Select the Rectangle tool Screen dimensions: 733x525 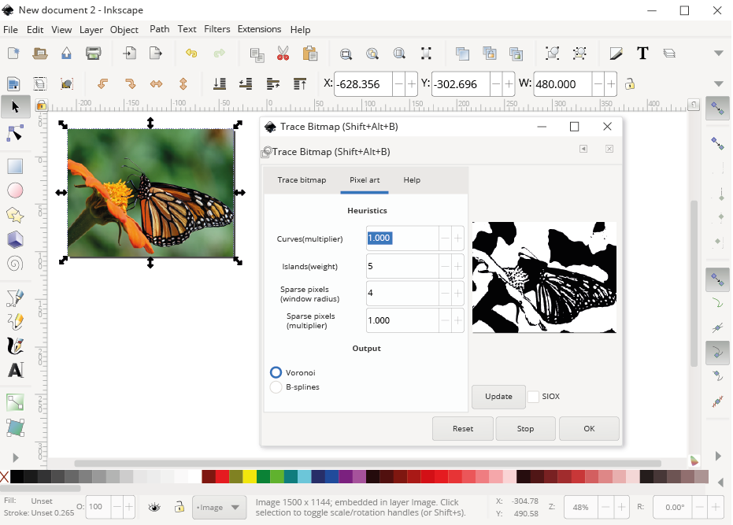coord(15,165)
